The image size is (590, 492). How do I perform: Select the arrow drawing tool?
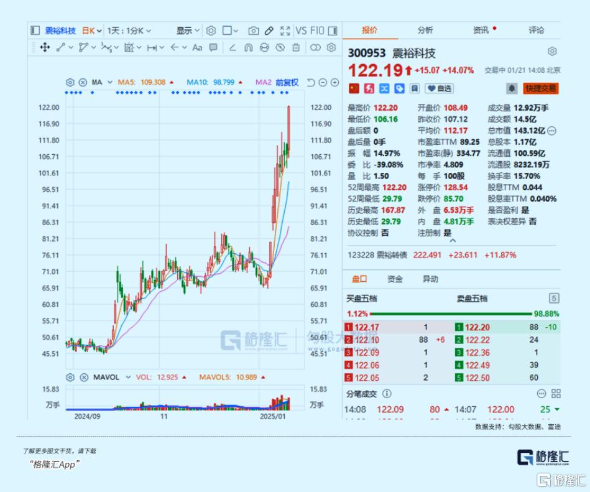[x=174, y=47]
